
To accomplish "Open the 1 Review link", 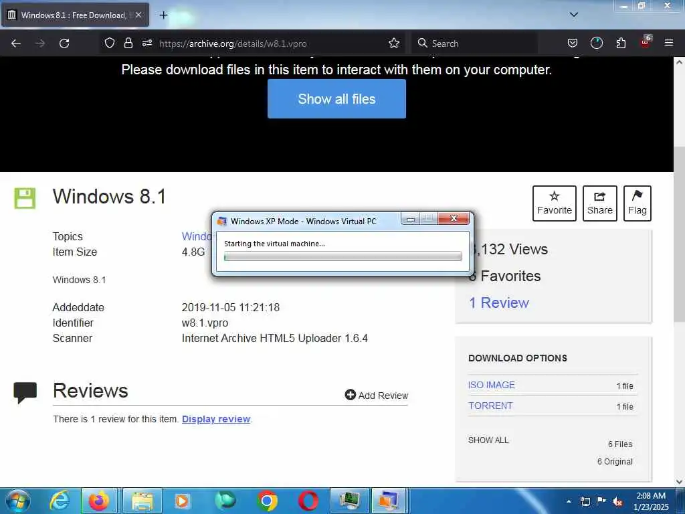I will pyautogui.click(x=499, y=303).
